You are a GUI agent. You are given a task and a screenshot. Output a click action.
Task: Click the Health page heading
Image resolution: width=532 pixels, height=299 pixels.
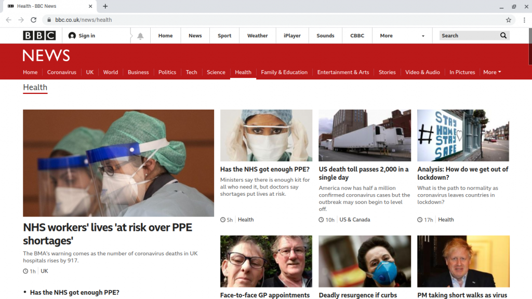point(35,87)
